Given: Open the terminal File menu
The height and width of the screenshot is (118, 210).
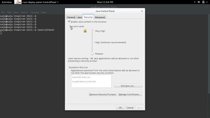Looking at the screenshot, I should click(x=3, y=12).
